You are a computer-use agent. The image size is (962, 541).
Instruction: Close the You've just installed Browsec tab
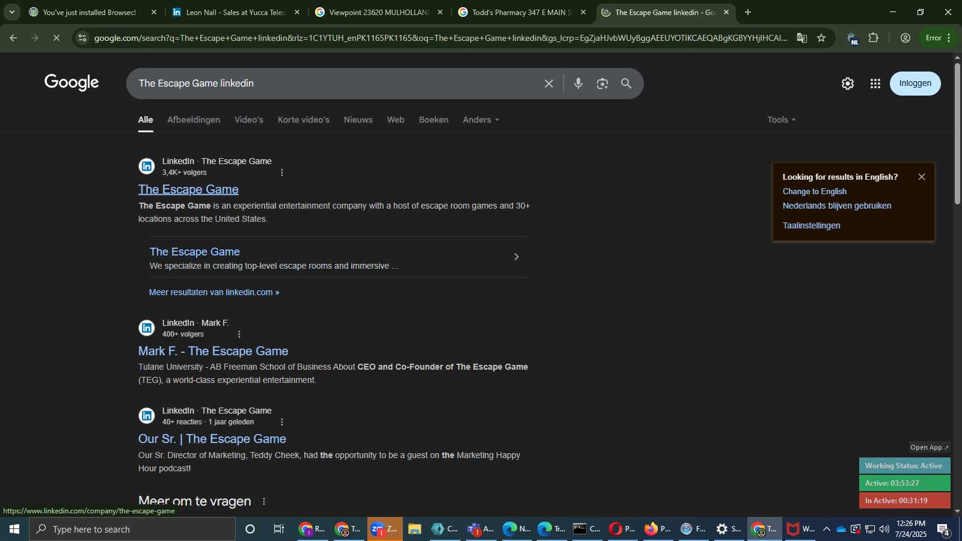click(x=154, y=12)
